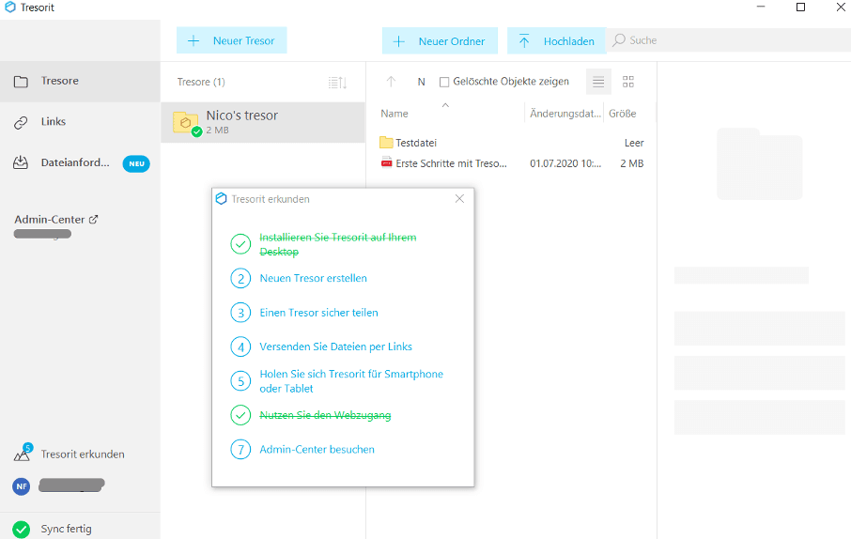851x539 pixels.
Task: Click the NEU badge beside Dateianforderungen
Action: pyautogui.click(x=136, y=163)
